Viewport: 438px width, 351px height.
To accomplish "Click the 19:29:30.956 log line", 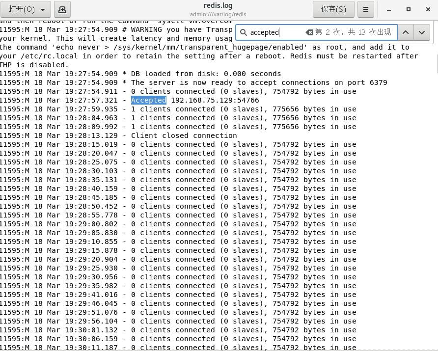I will pyautogui.click(x=178, y=277).
